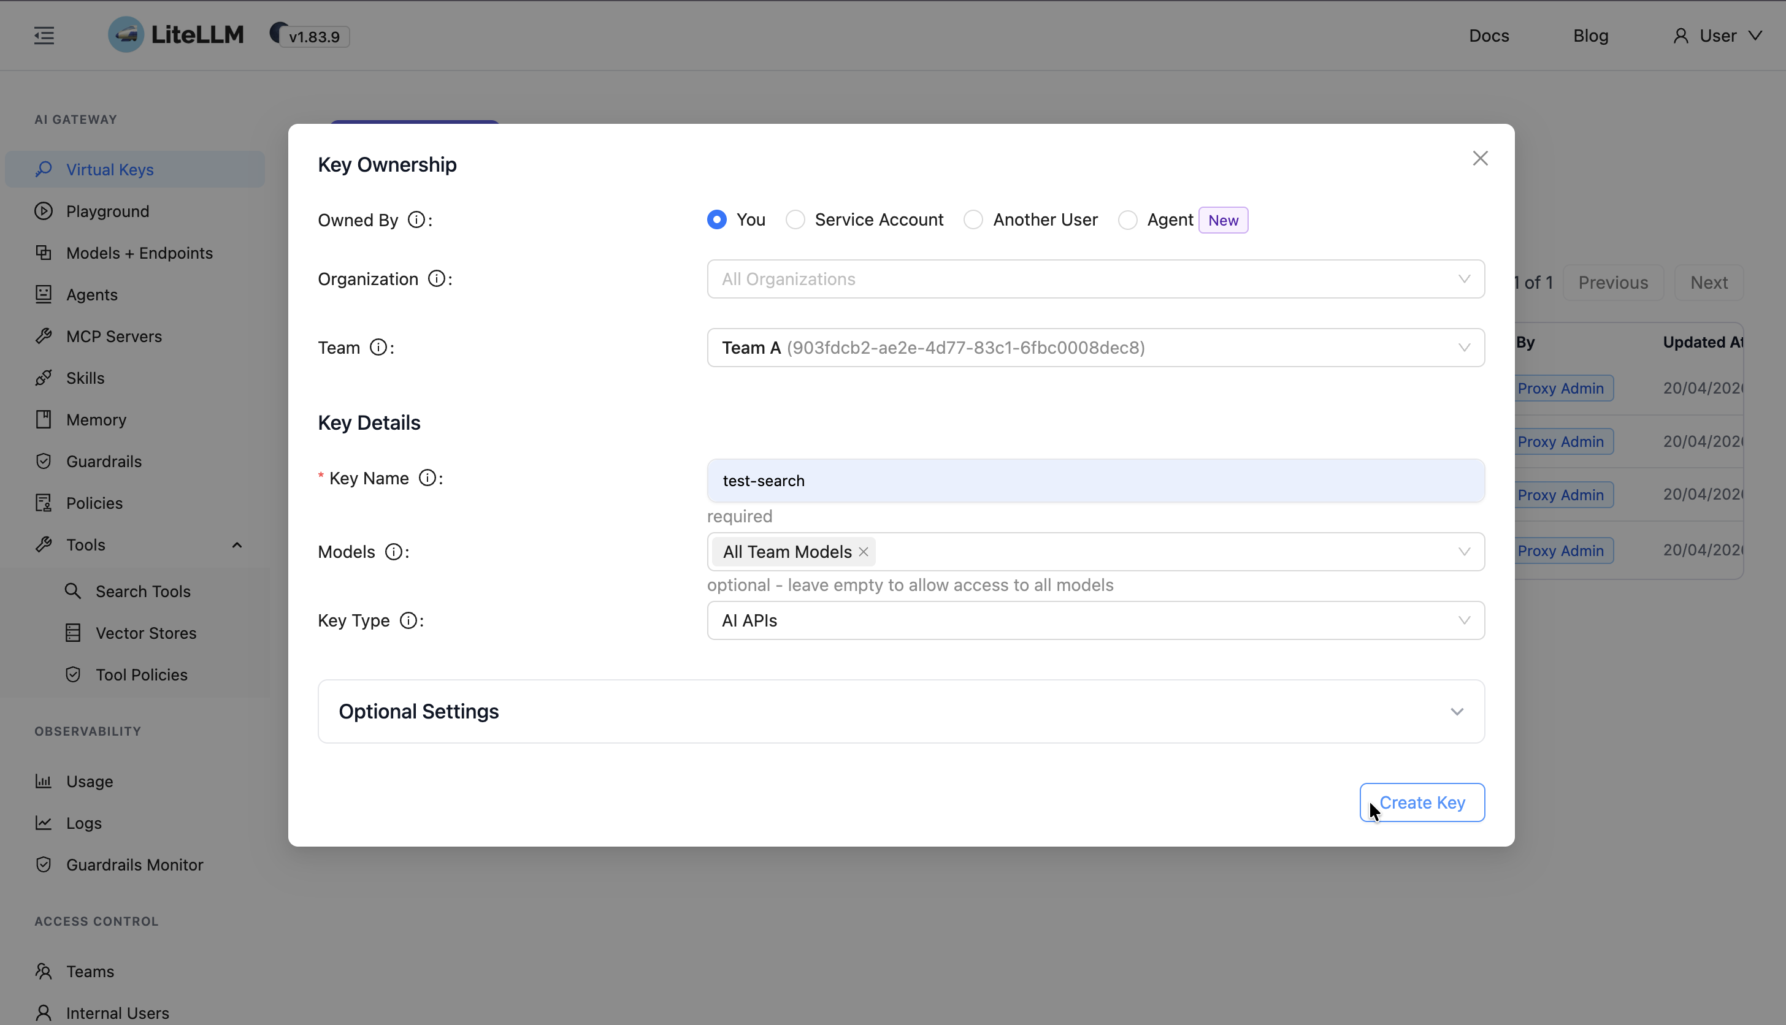Choose the Agent ownership radio
The width and height of the screenshot is (1786, 1025).
click(x=1127, y=220)
